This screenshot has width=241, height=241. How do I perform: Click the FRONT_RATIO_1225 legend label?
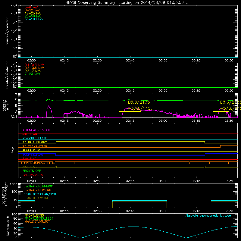pyautogui.click(x=39, y=219)
